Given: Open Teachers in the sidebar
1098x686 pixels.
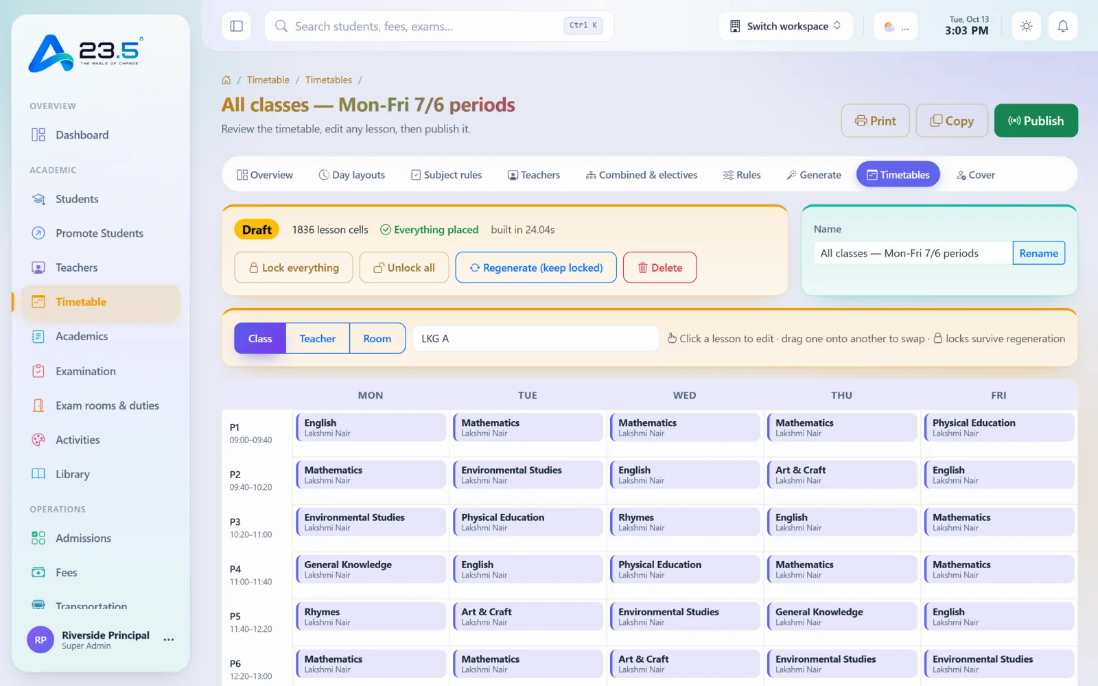Looking at the screenshot, I should tap(102, 268).
